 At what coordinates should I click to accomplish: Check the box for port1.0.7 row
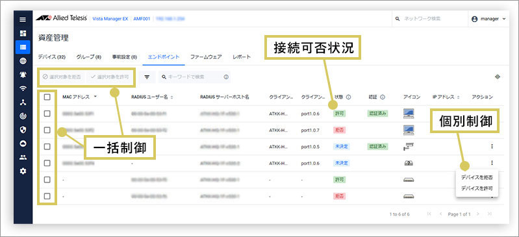coord(47,130)
